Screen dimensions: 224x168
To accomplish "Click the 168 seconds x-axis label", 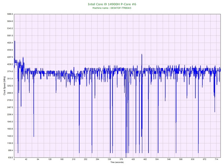I will pos(62,159).
